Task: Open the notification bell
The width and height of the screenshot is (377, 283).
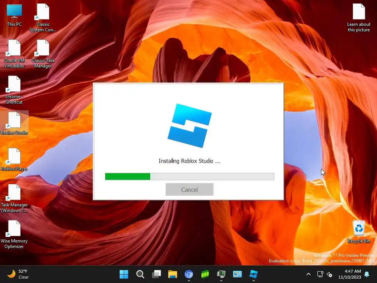Action: tap(367, 274)
